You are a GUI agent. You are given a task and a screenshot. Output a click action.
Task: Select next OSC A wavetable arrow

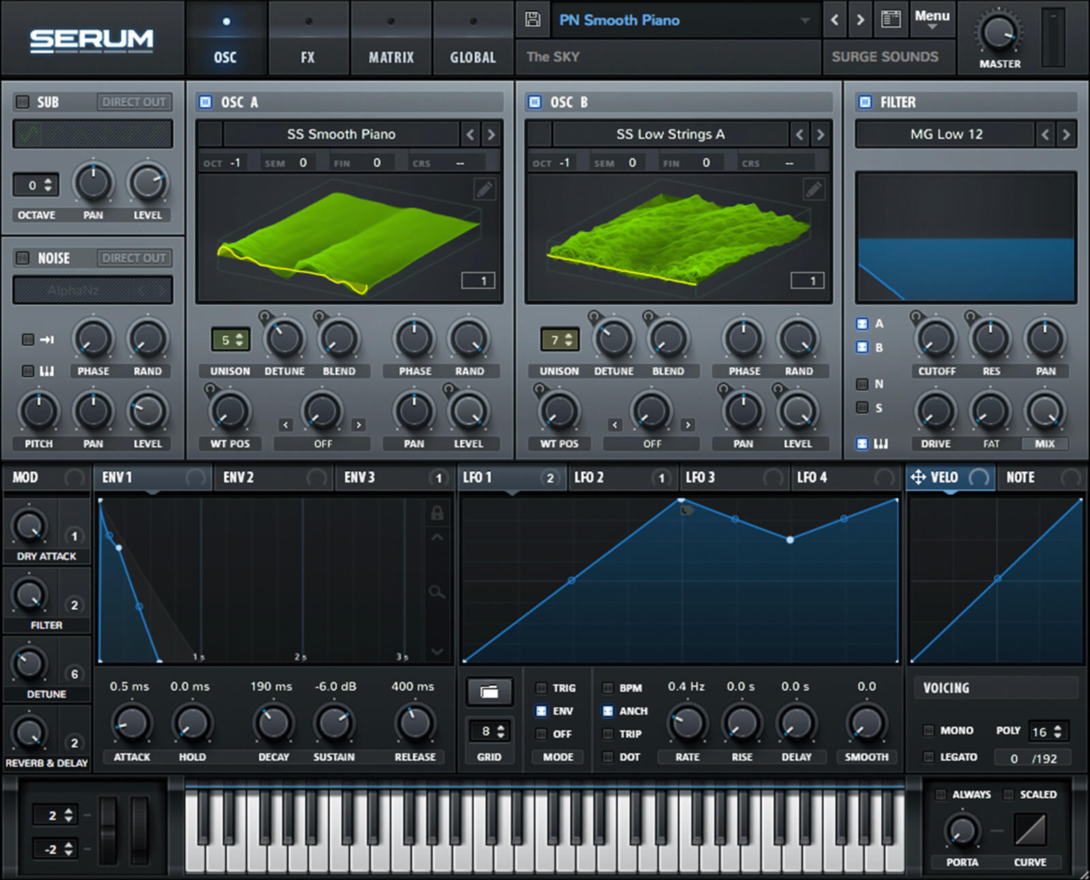(490, 134)
